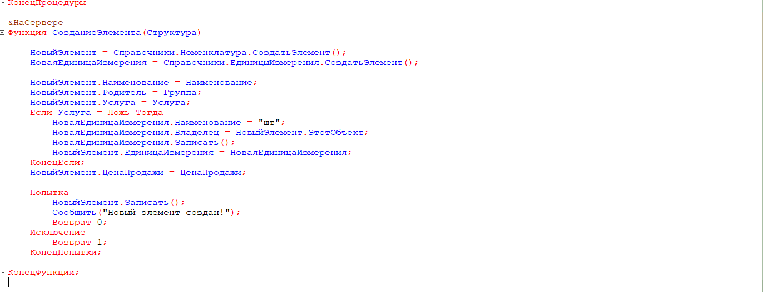Screen dimensions: 763x292
Task: Click ЭтотОбъект on the Владелец line
Action: (336, 133)
